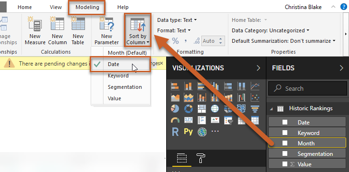Create a New Measure from the ribbon
This screenshot has width=349, height=172.
[35, 30]
